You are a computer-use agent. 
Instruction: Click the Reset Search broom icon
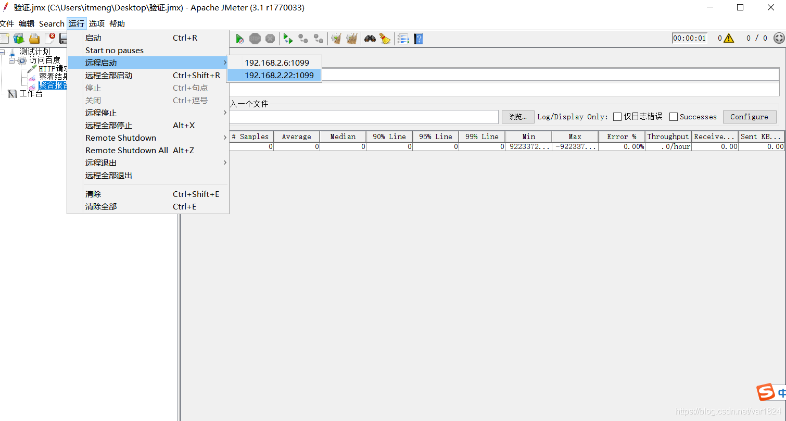385,39
